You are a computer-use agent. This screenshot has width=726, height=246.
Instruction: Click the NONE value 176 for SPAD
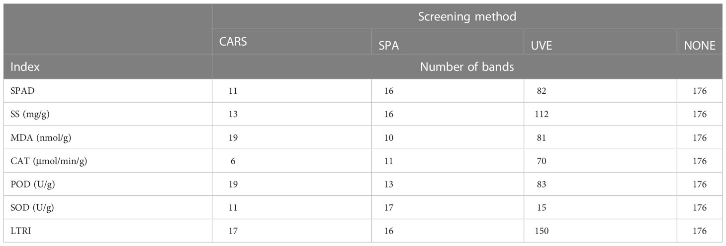699,91
